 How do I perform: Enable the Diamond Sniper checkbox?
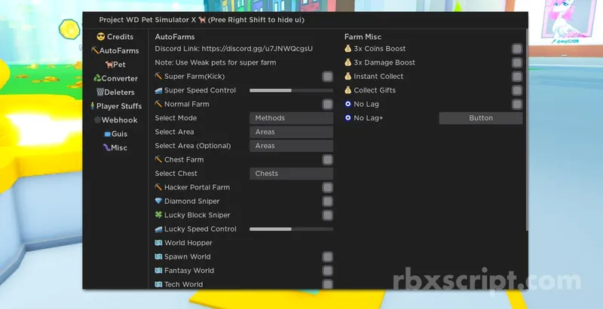click(327, 201)
